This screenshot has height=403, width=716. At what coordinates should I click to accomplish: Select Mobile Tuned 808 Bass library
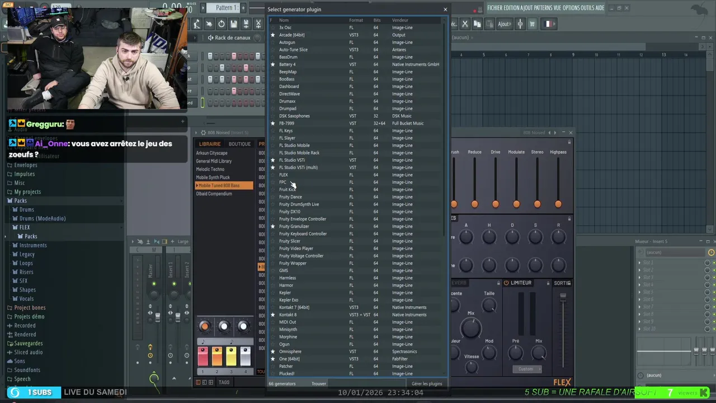(x=224, y=185)
